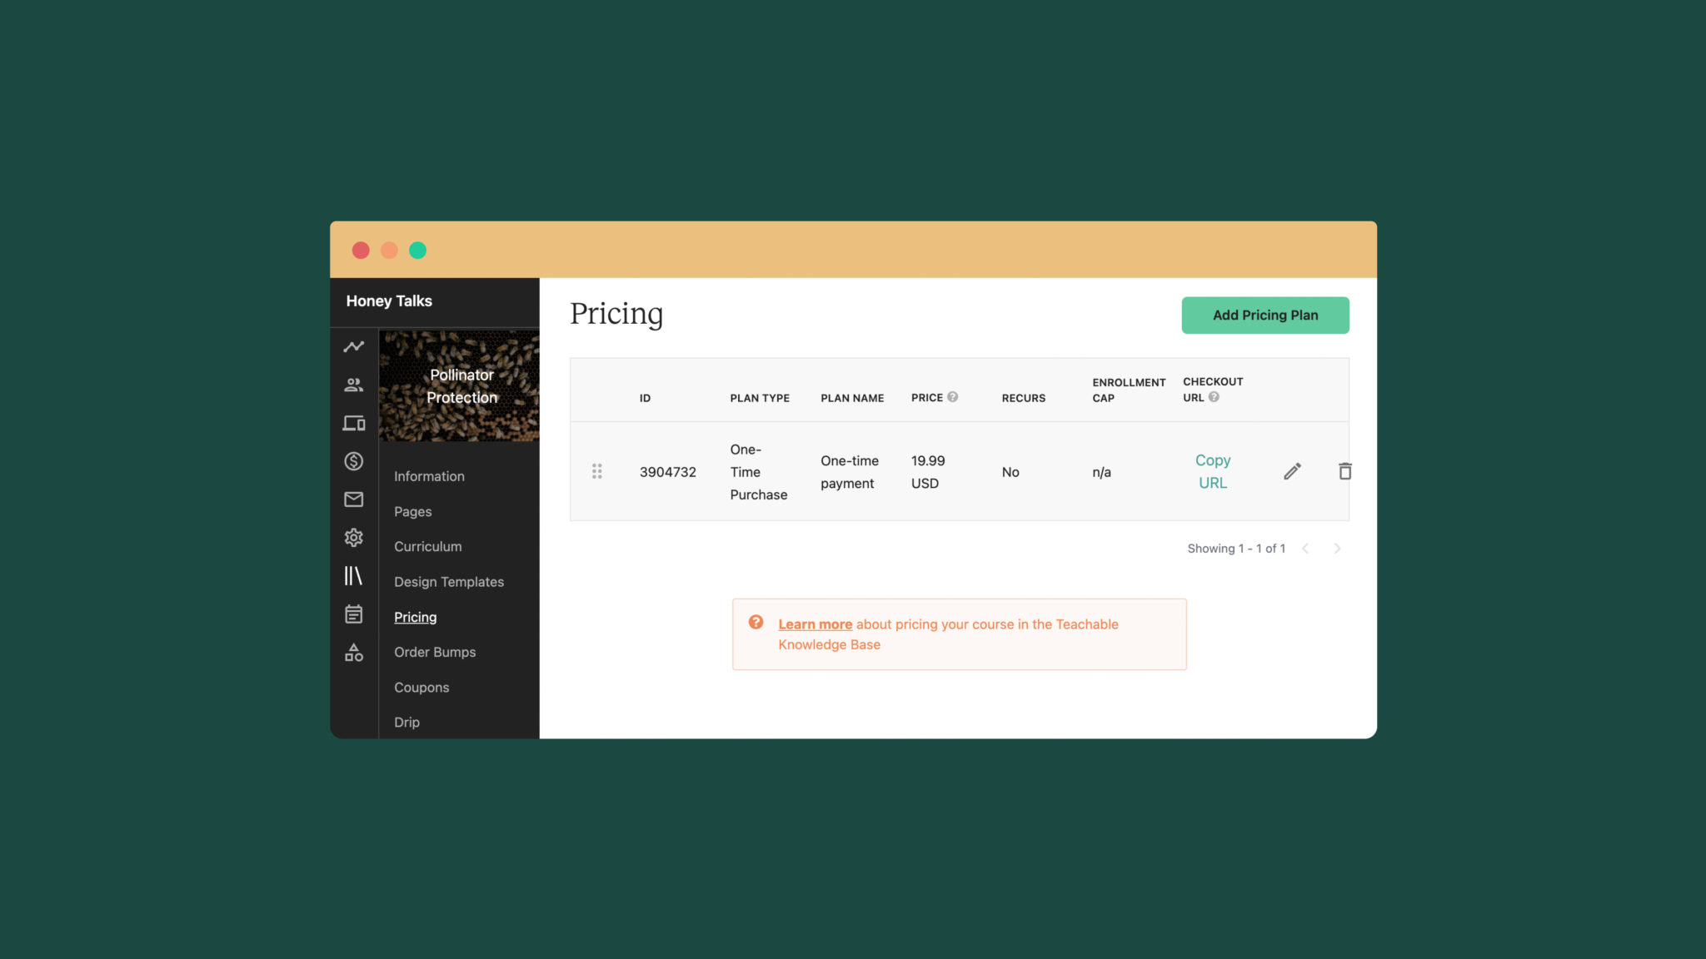Navigate to previous page using left chevron
Image resolution: width=1706 pixels, height=959 pixels.
click(1304, 548)
